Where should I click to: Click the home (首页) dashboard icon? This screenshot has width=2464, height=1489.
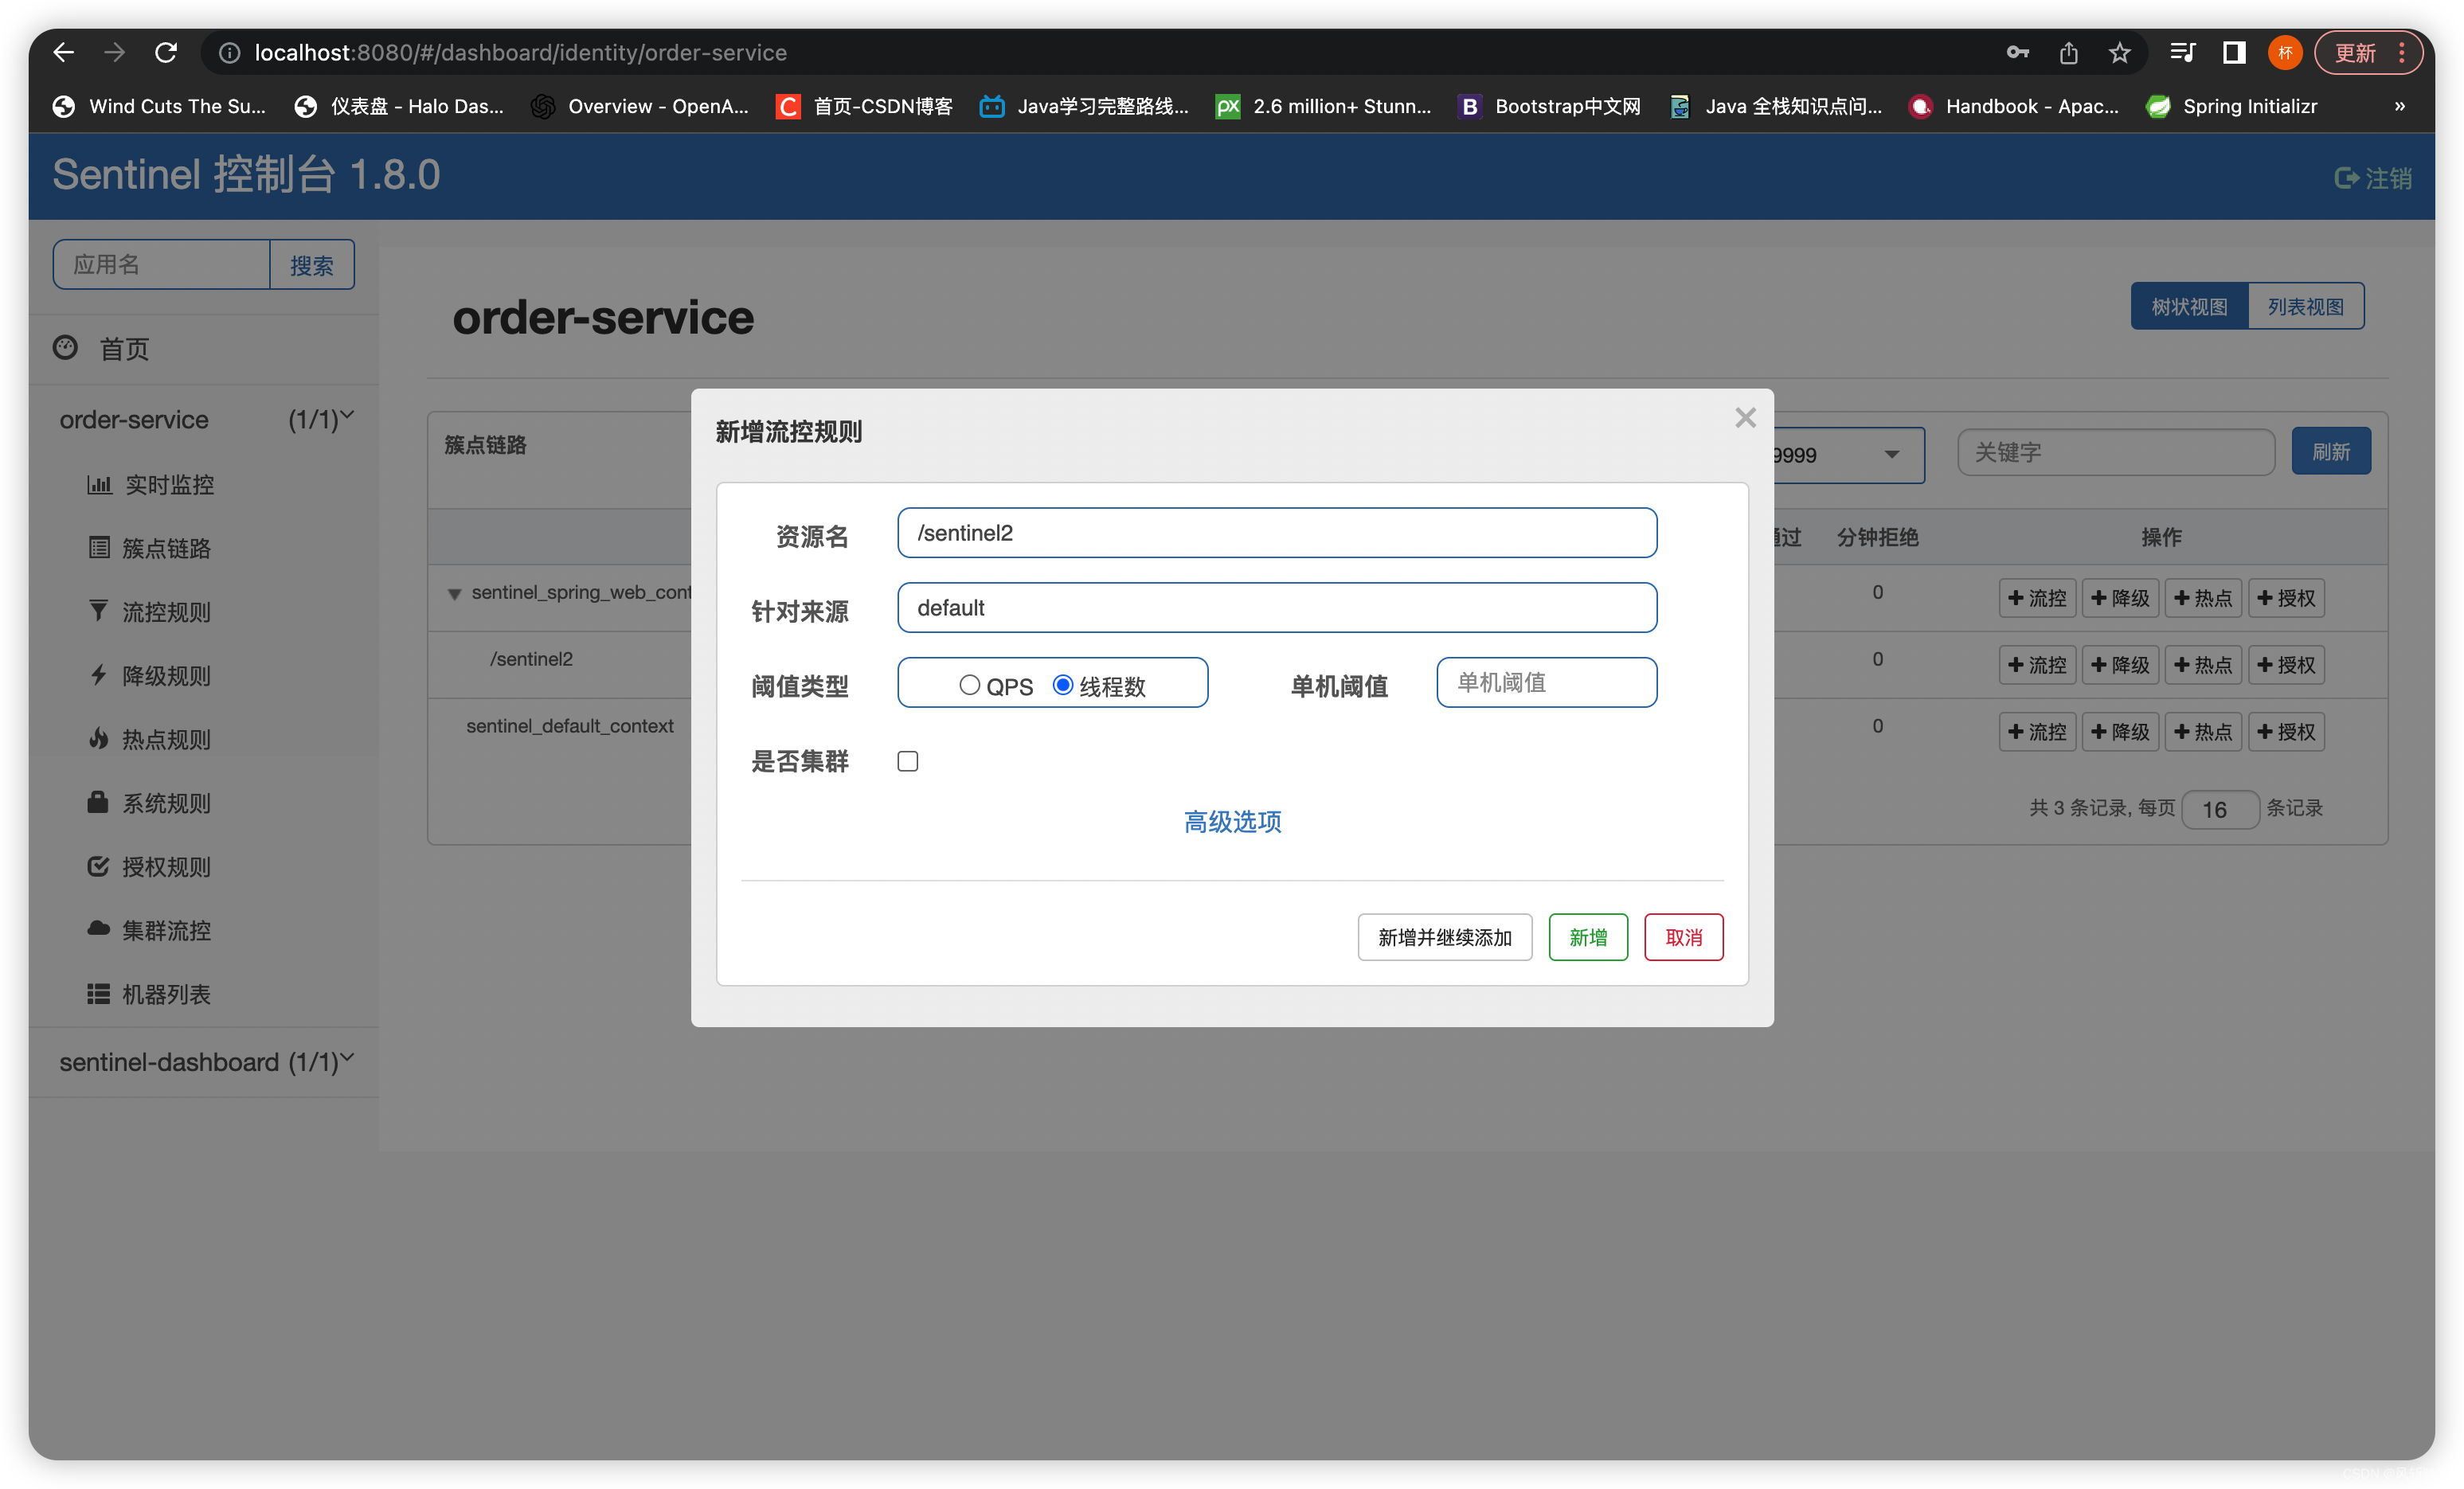(65, 348)
